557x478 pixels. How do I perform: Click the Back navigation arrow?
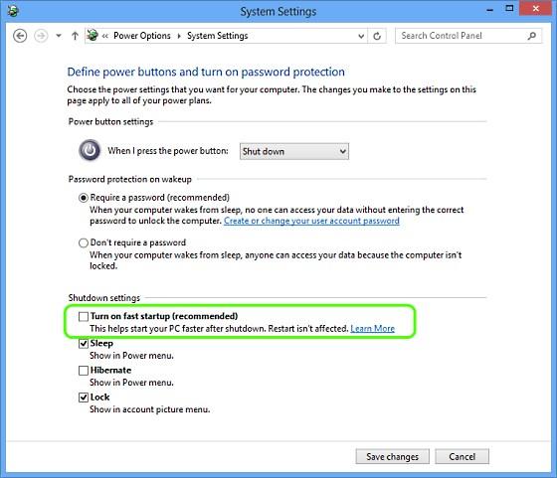click(x=20, y=36)
